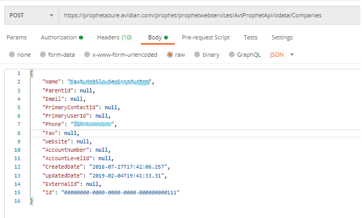The width and height of the screenshot is (362, 218).
Task: Click the "Id" key on line 15
Action: (x=48, y=193)
